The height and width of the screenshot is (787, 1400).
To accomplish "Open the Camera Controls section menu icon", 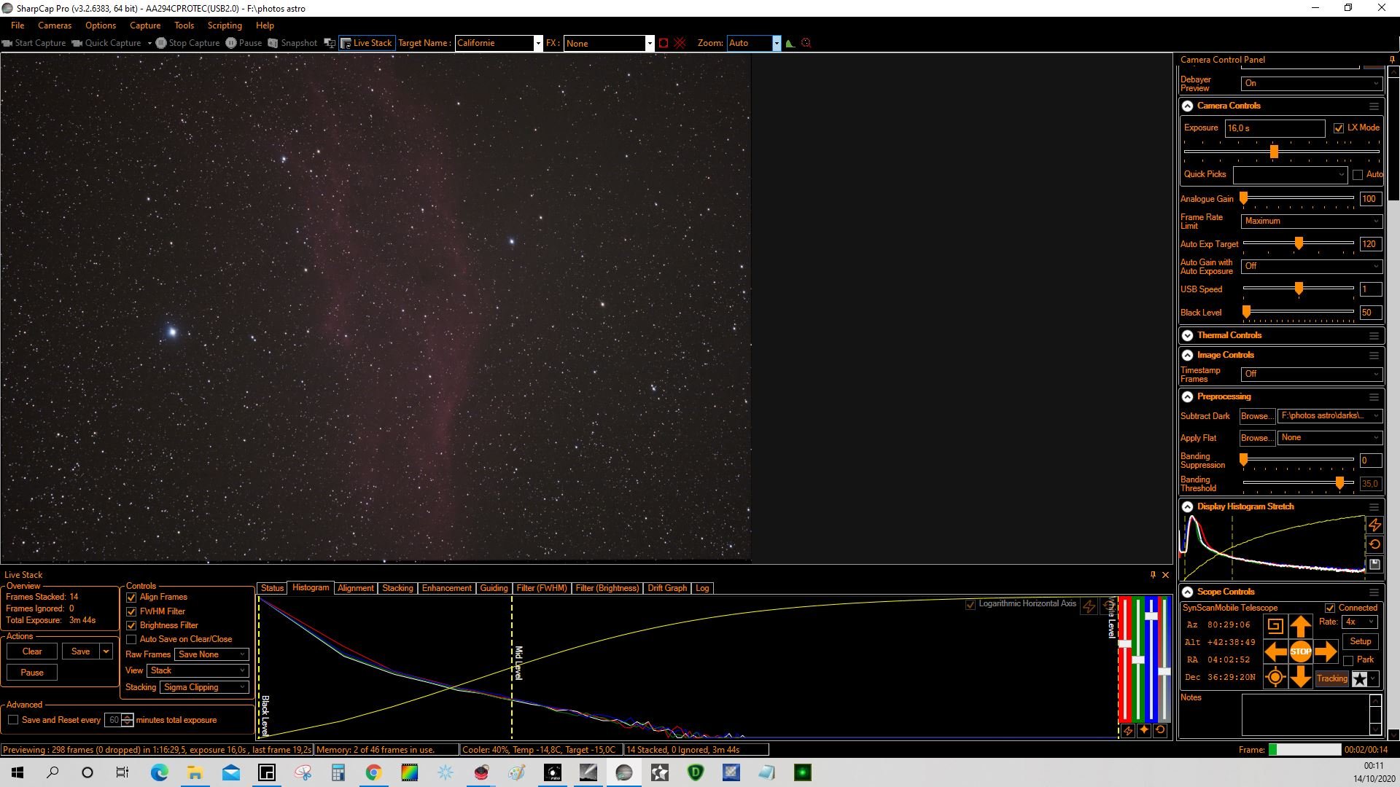I will click(1374, 106).
